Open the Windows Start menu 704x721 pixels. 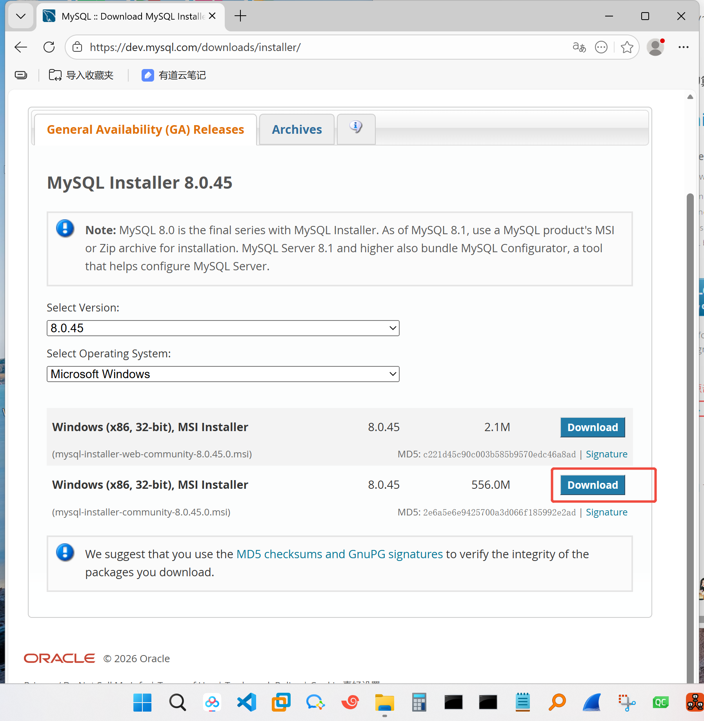pyautogui.click(x=142, y=702)
